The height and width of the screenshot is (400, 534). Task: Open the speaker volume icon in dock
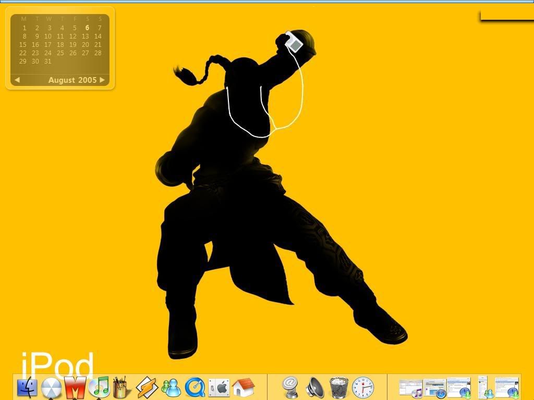(315, 387)
